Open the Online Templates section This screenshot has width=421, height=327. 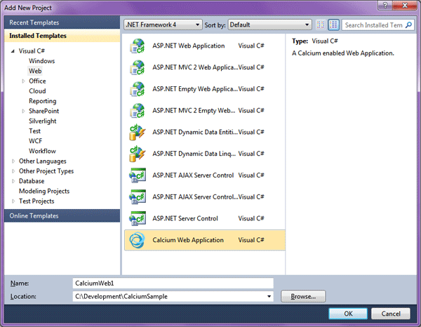[x=62, y=216]
